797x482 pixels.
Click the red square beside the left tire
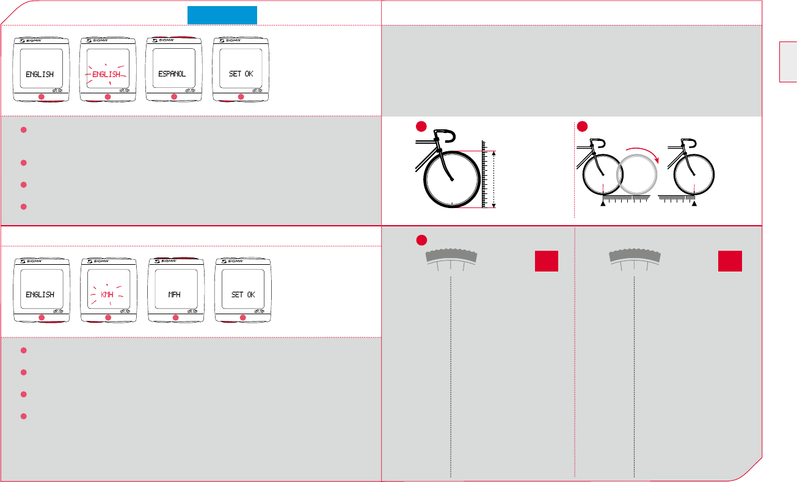point(547,261)
